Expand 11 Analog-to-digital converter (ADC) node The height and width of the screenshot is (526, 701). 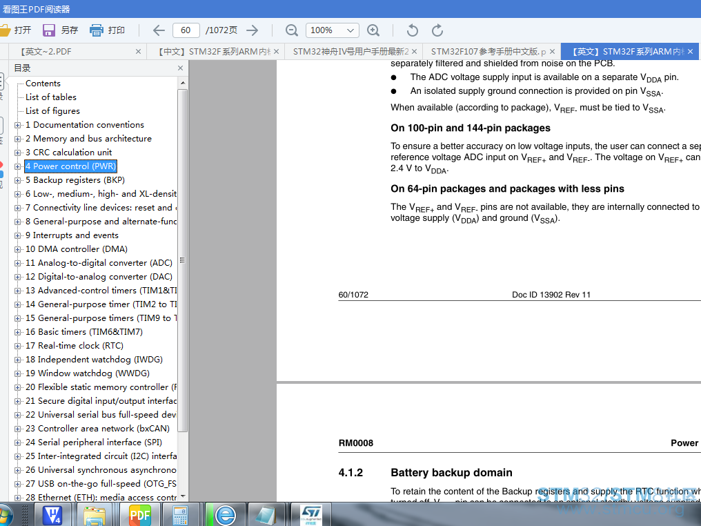[x=17, y=263]
